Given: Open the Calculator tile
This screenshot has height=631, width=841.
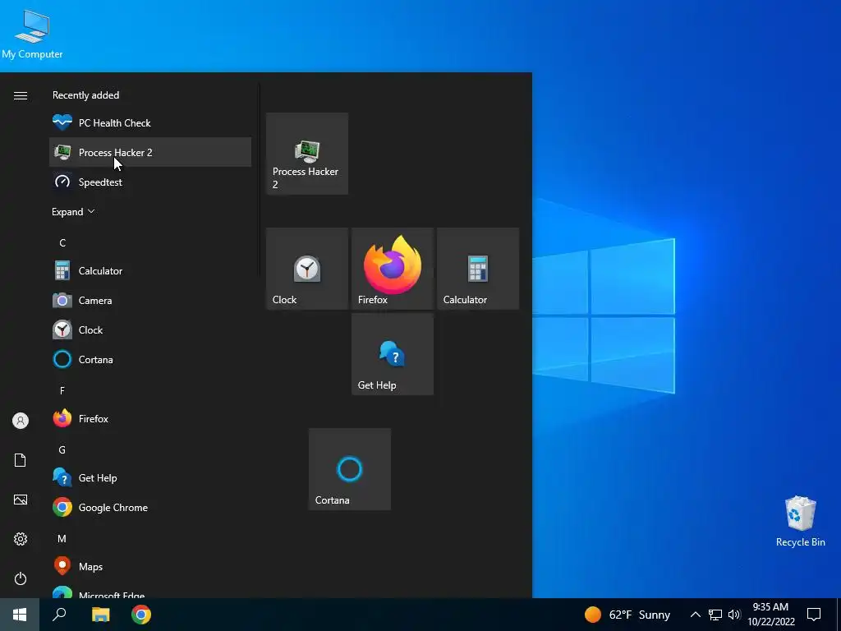Looking at the screenshot, I should coord(478,269).
